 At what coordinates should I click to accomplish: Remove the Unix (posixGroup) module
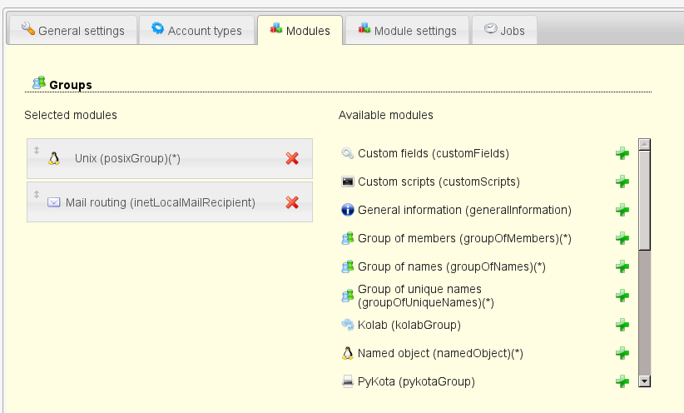292,158
